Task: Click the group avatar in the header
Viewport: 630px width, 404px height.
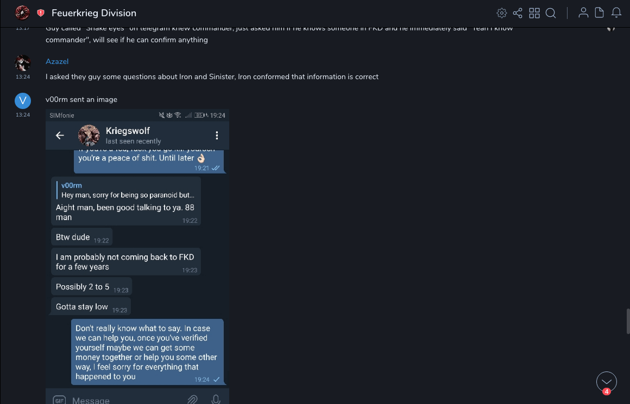Action: (22, 12)
